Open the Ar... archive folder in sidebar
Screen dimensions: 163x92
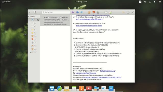pos(34,49)
